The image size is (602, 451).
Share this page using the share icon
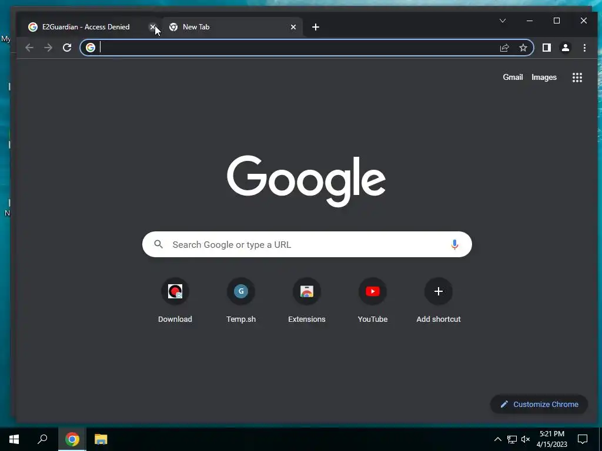[x=504, y=48]
